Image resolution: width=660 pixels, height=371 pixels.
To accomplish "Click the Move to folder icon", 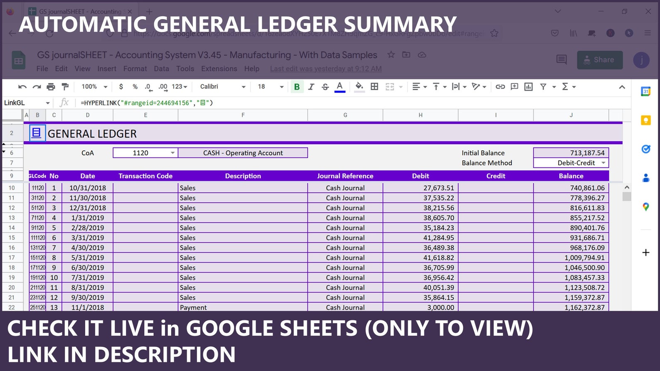I will [406, 54].
